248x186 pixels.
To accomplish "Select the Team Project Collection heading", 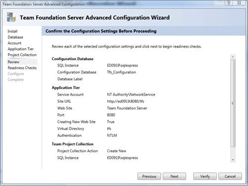I will point(72,144).
